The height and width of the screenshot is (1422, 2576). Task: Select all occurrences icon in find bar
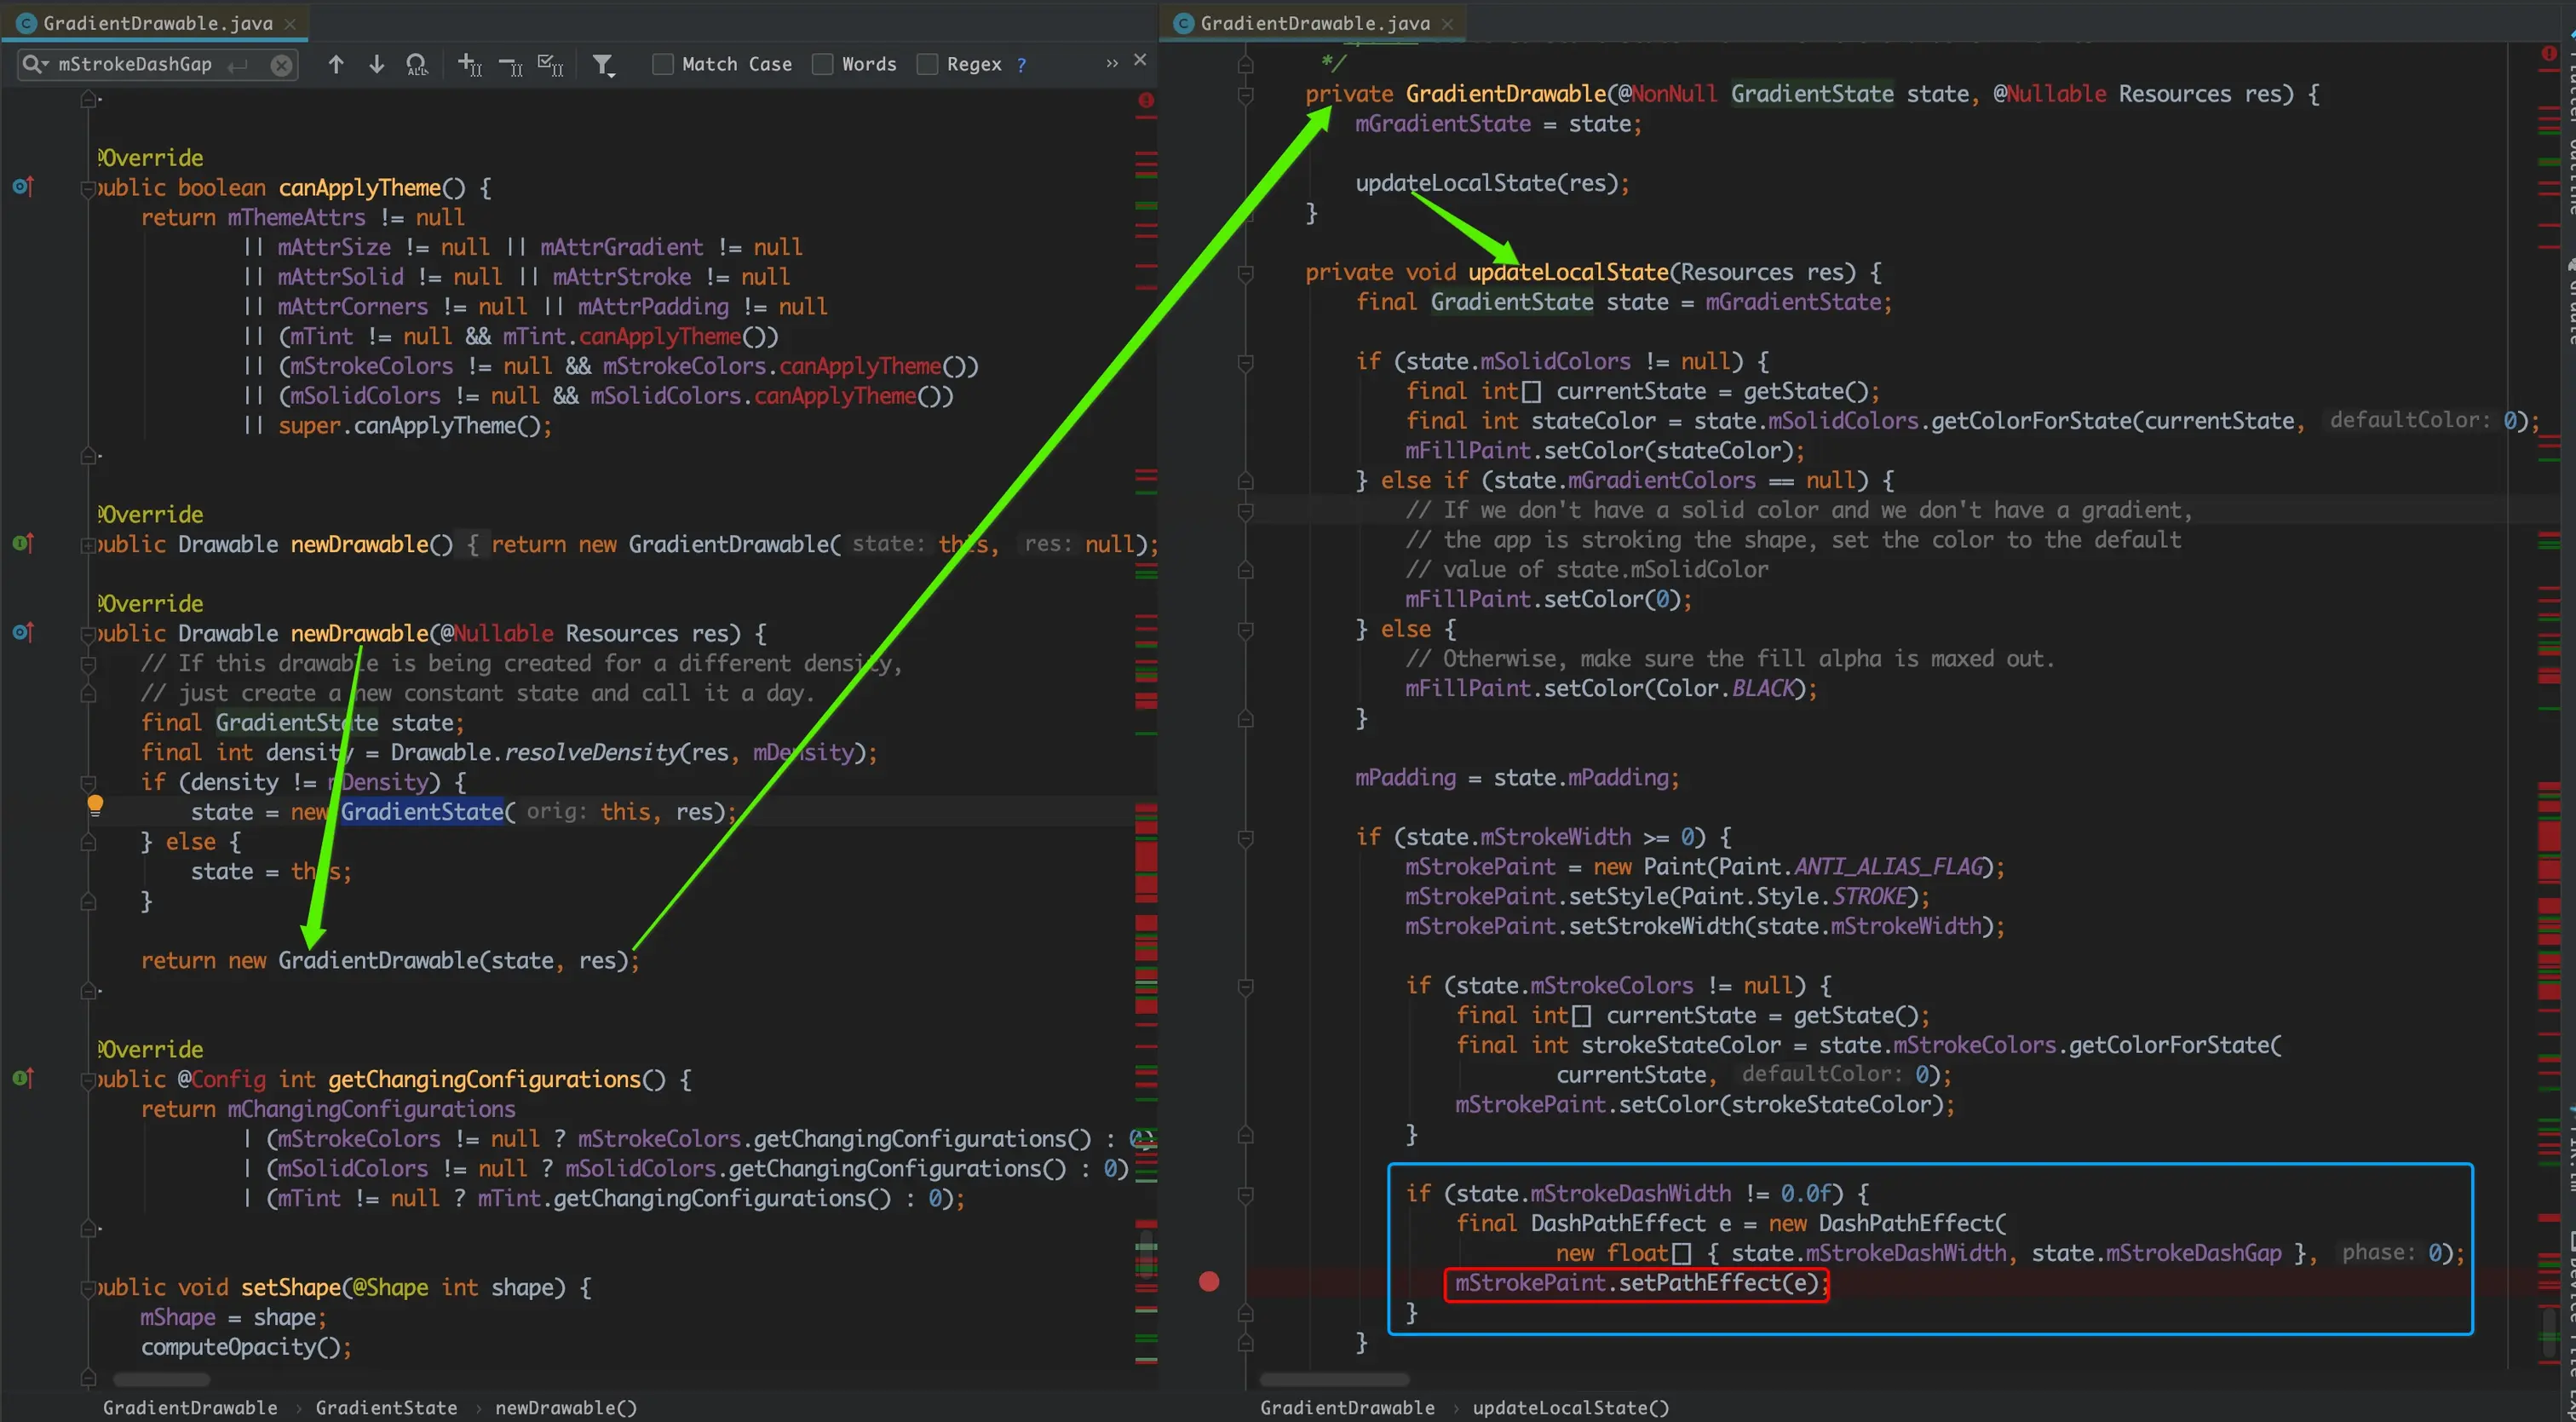pos(550,65)
